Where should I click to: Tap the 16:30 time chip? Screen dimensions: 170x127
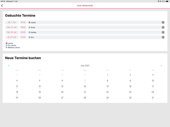[23, 22]
